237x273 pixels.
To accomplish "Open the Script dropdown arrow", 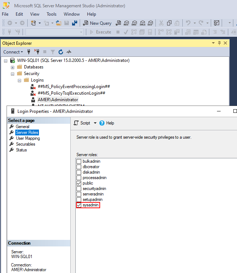I will (95, 123).
